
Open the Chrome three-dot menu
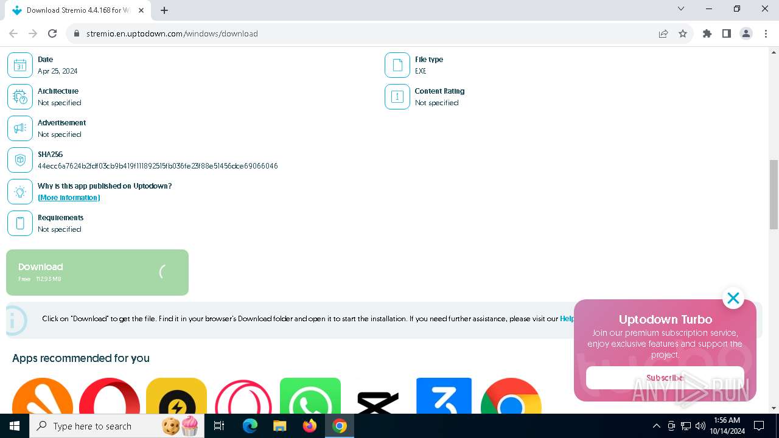(x=766, y=33)
